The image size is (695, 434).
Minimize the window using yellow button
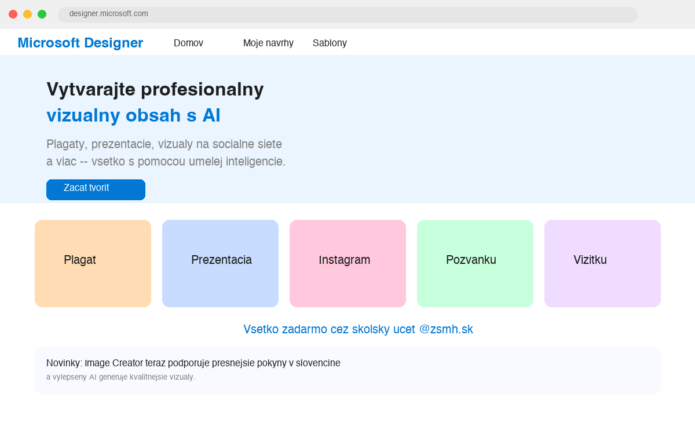pos(27,14)
